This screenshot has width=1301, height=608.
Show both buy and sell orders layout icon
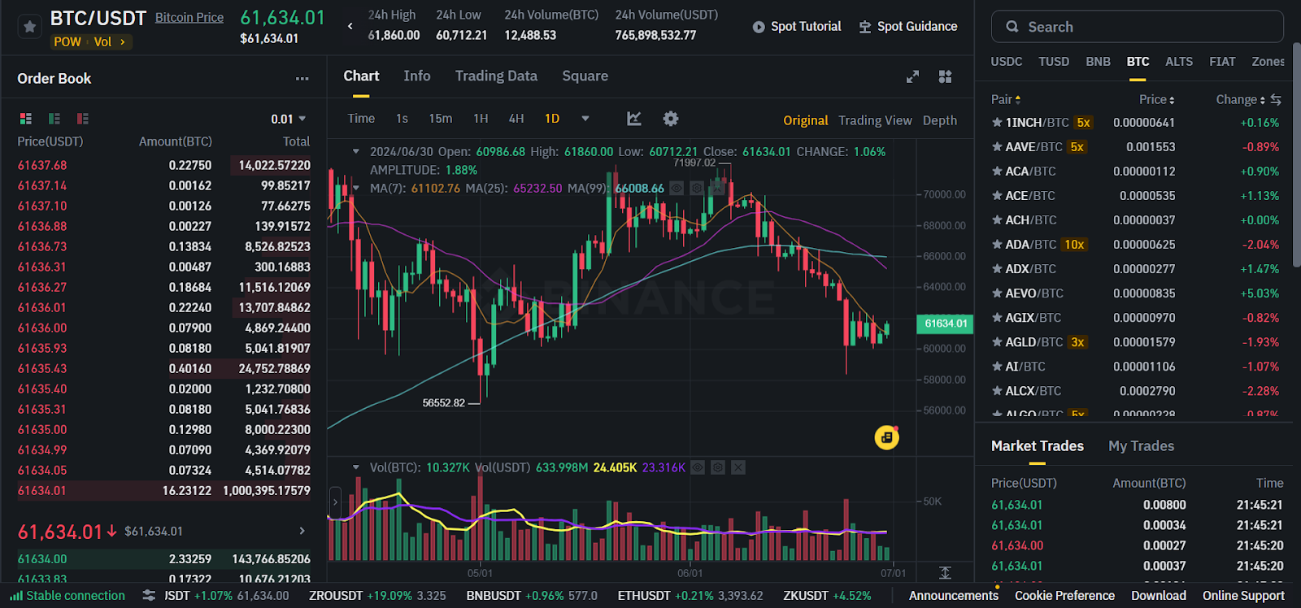click(x=26, y=119)
